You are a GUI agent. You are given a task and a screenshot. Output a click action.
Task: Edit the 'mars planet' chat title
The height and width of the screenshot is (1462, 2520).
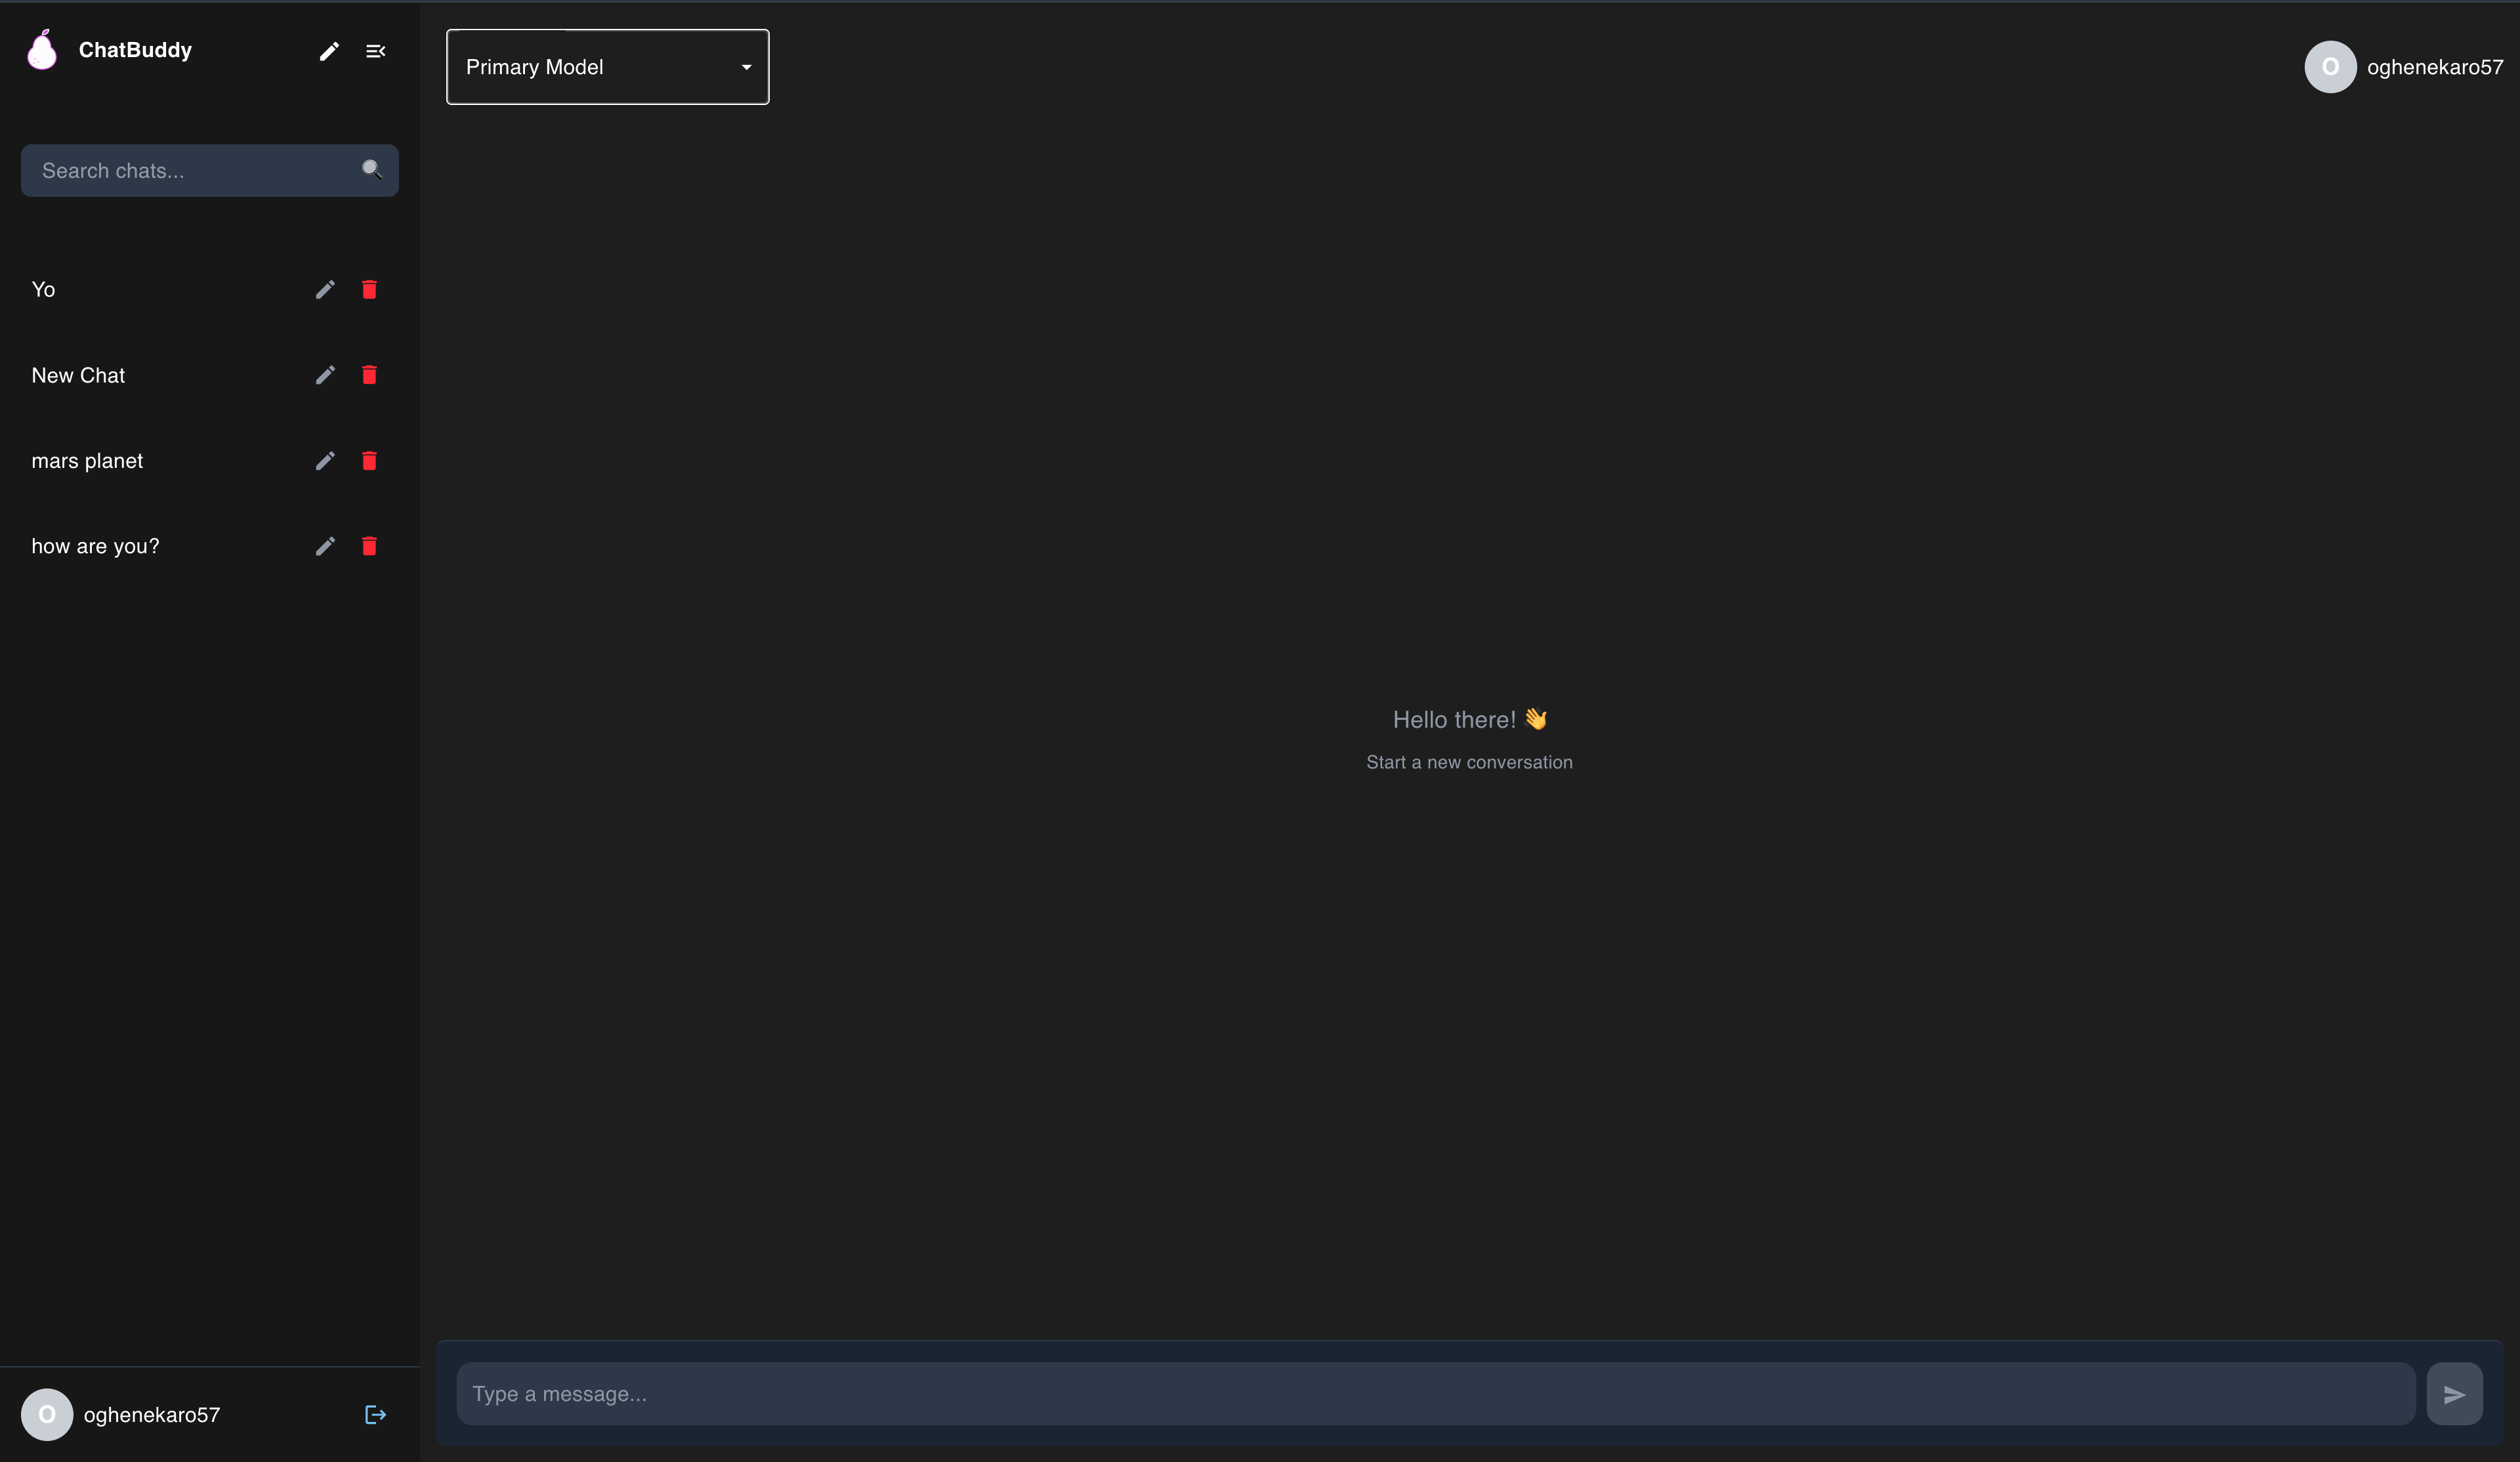click(325, 461)
